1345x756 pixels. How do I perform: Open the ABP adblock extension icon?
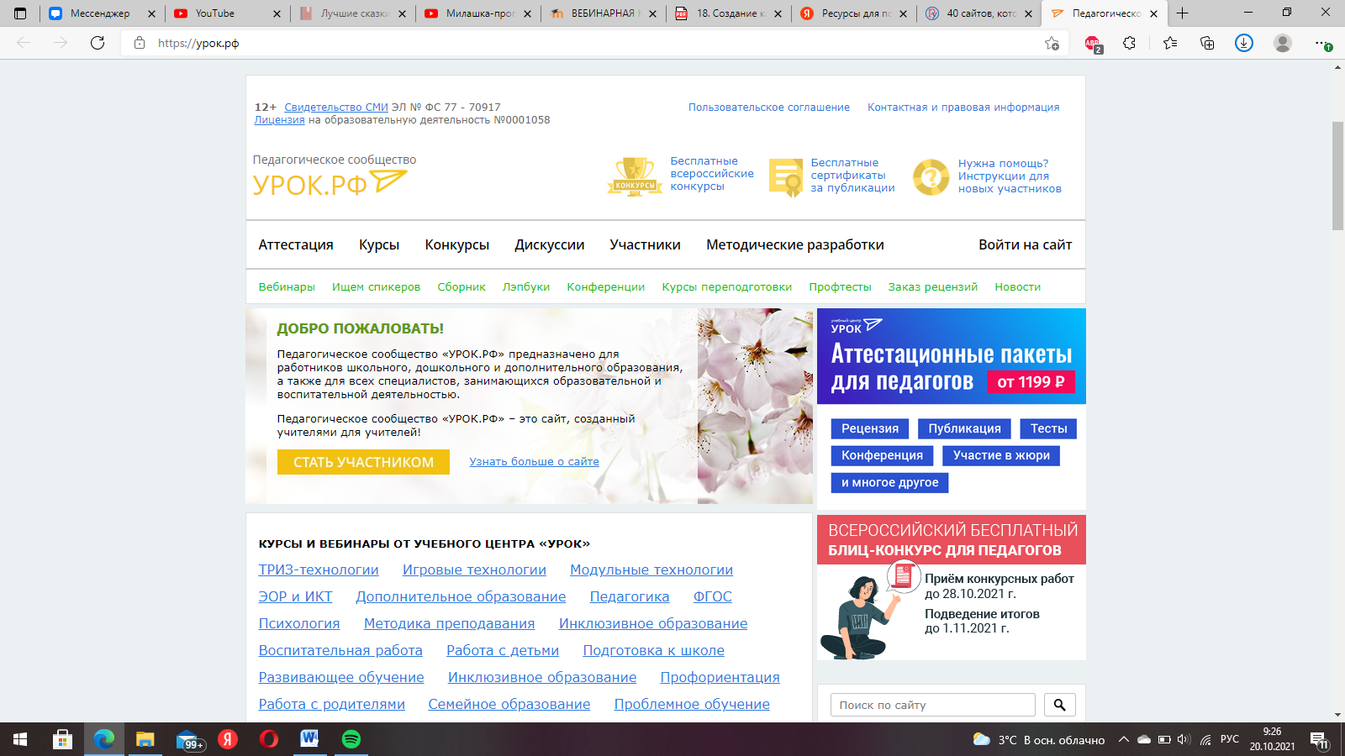pos(1093,44)
